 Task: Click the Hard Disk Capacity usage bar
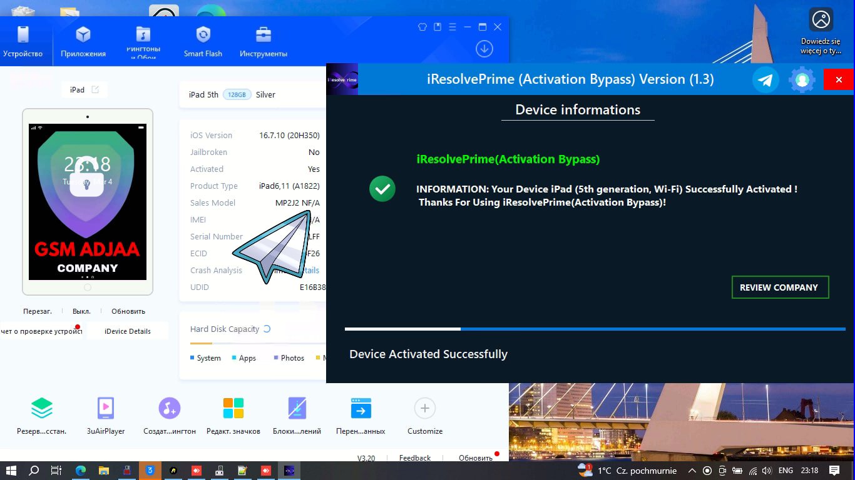click(x=258, y=343)
